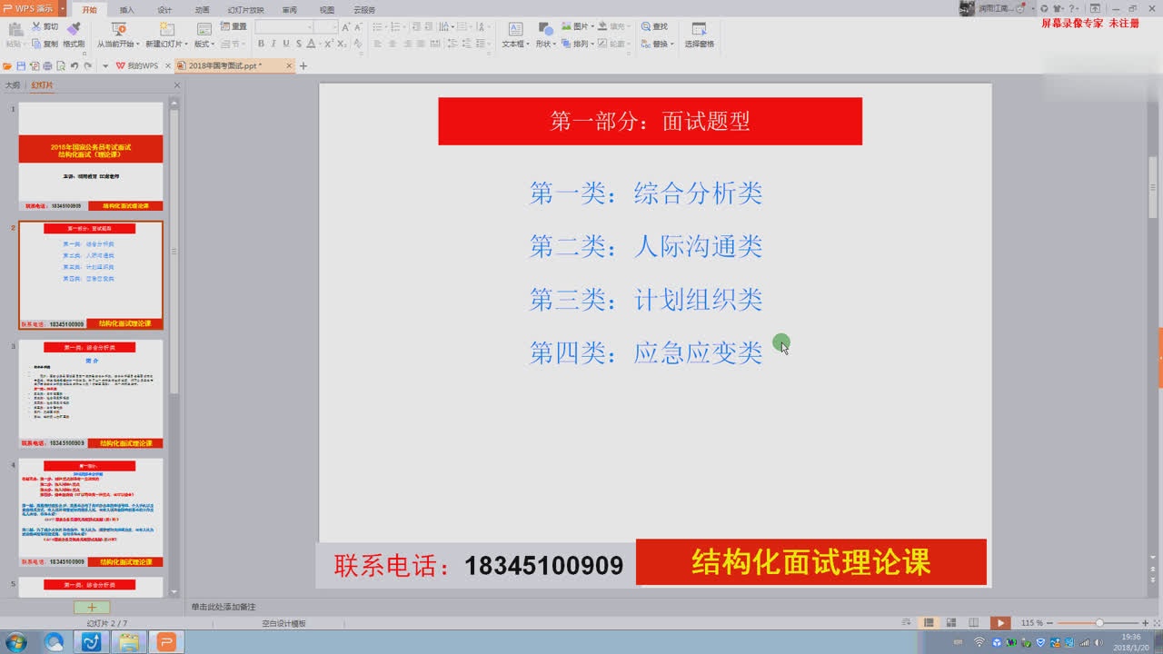Open the file explorer taskbar icon
This screenshot has width=1163, height=654.
tap(129, 642)
